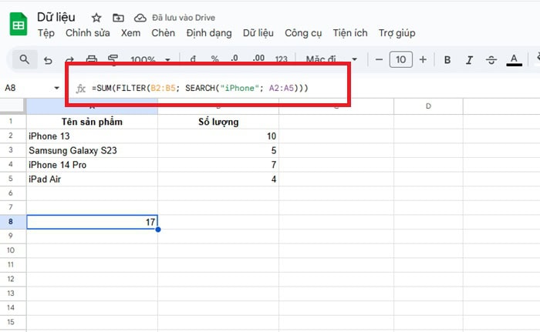This screenshot has height=332, width=540.
Task: Expand the name box dropdown arrow
Action: point(57,88)
